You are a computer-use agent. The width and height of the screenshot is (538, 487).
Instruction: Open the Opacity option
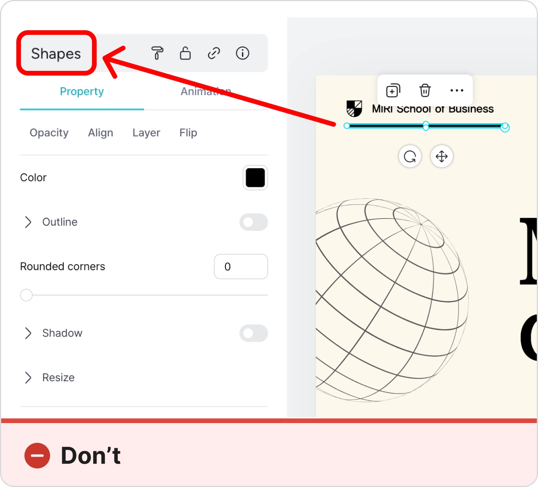[49, 133]
